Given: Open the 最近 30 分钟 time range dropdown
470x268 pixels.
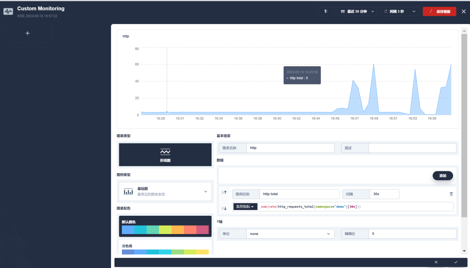Looking at the screenshot, I should (x=357, y=11).
